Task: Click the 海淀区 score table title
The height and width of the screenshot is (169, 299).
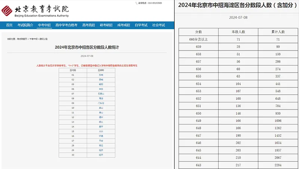Action: coord(237,5)
